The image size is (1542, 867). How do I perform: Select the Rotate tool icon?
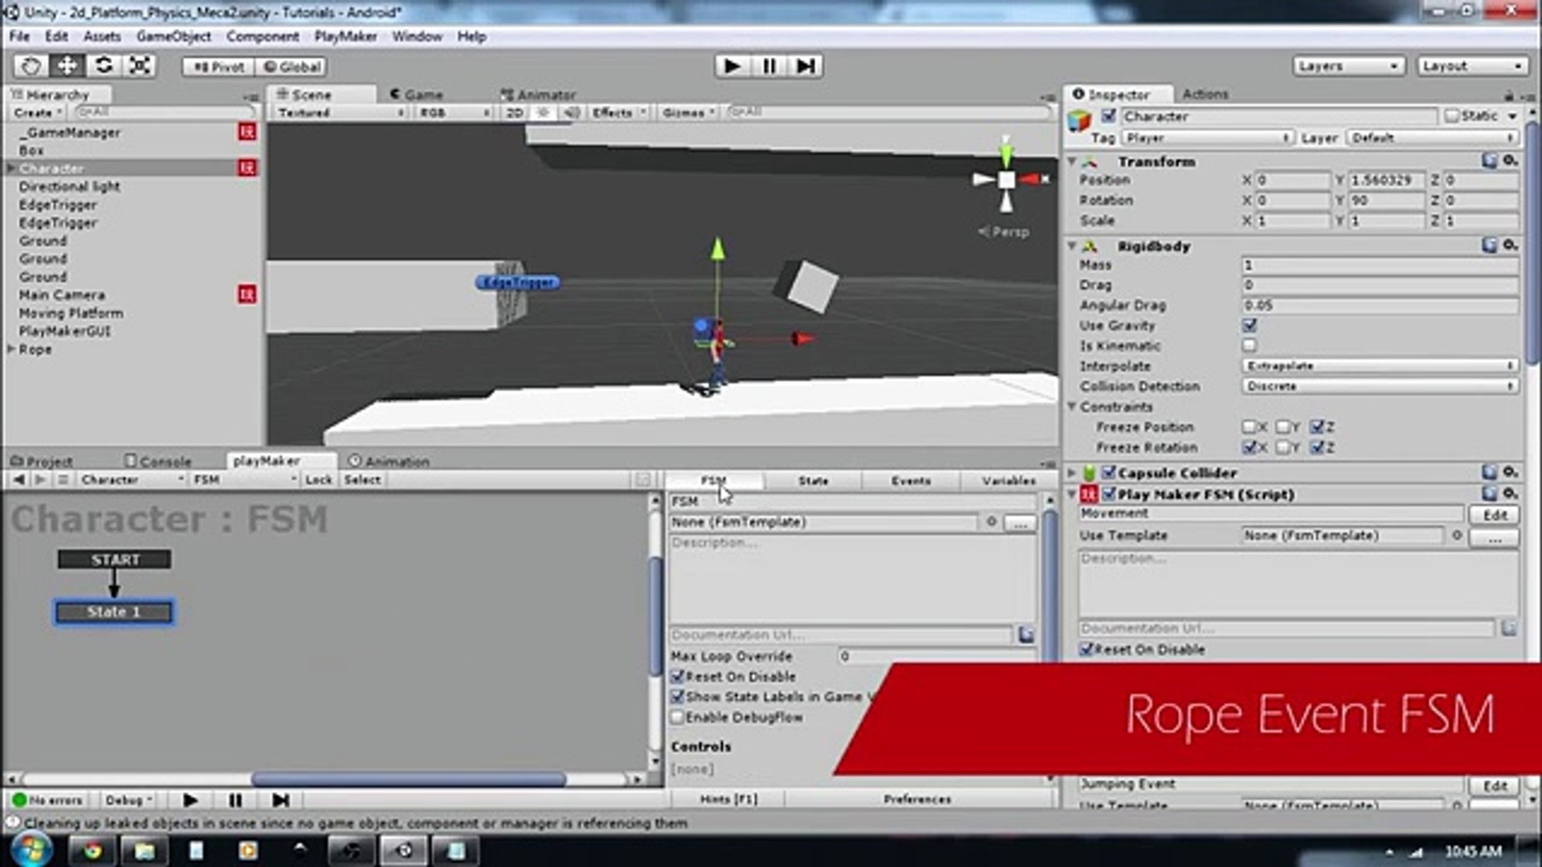tap(104, 66)
